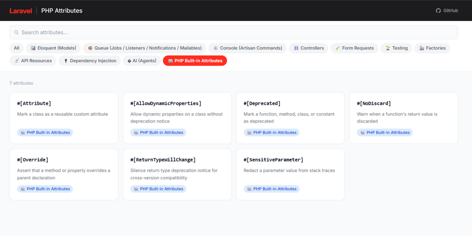Viewport: 472px width, 236px height.
Task: Click the pin icon on Dependency Injection filter
Action: (x=66, y=61)
